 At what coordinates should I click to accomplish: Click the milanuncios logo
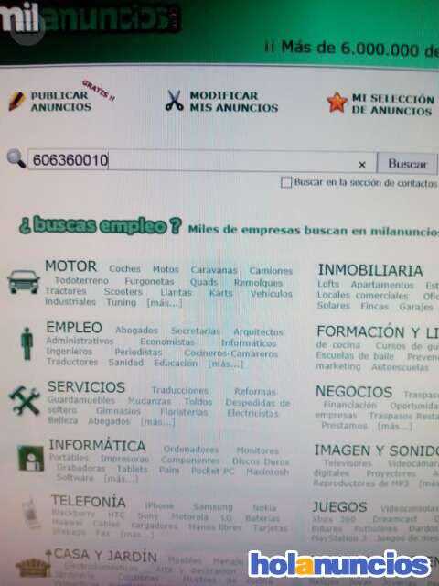tap(90, 18)
